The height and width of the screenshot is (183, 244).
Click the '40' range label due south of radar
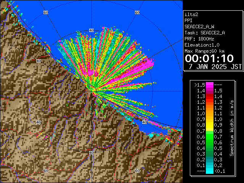91,152
